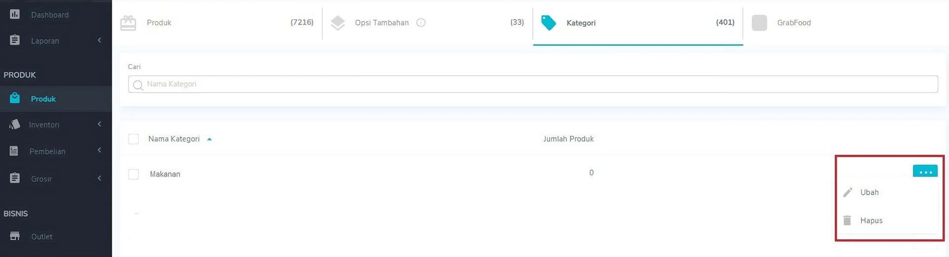Toggle the select-all categories checkbox

133,139
